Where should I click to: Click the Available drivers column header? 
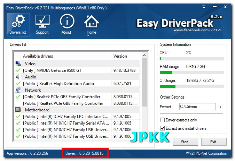click(66, 56)
